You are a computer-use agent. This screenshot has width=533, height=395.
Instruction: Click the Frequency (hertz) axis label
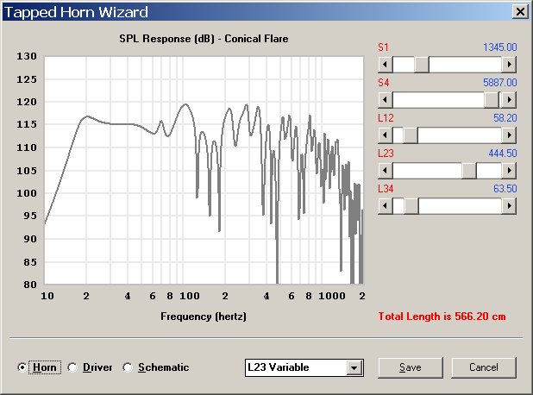[x=204, y=317]
